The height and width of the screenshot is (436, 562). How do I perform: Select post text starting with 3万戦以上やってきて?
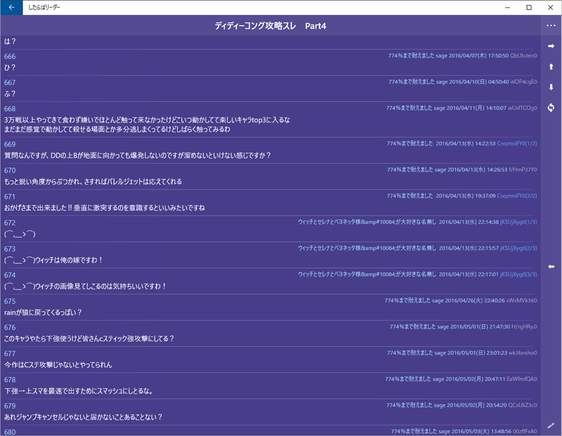pos(147,125)
